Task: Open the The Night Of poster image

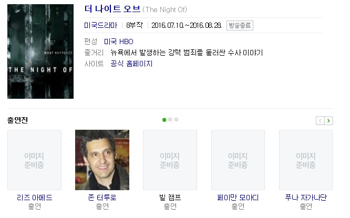Action: (x=40, y=51)
